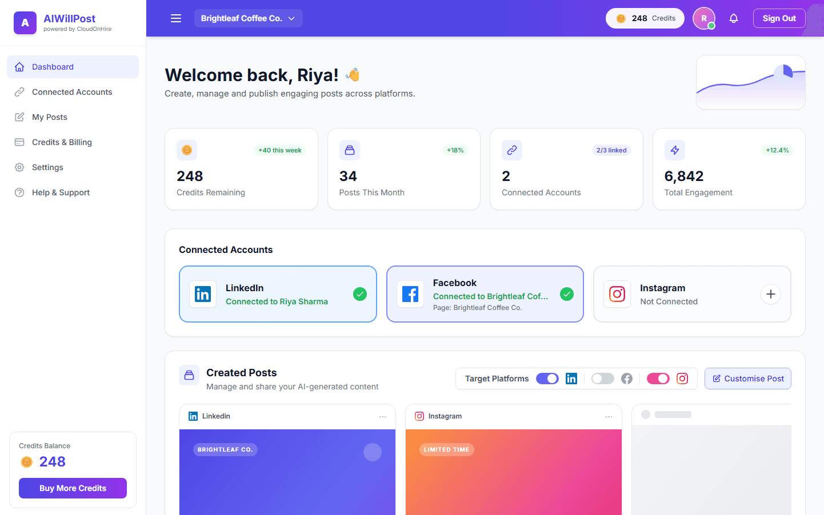Select the LinkedIn connected account card

[278, 294]
